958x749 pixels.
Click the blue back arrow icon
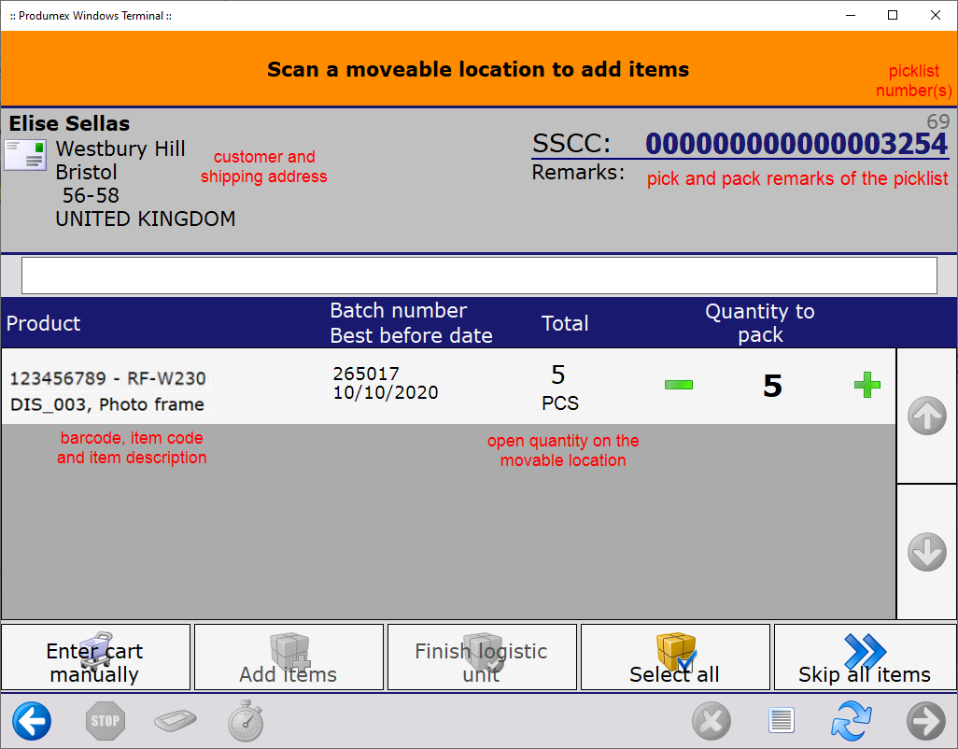[x=32, y=721]
